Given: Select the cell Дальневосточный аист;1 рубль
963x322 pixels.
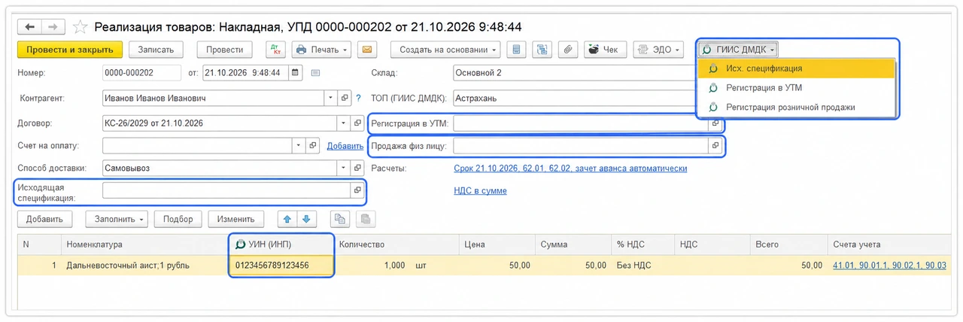Looking at the screenshot, I should (x=144, y=266).
